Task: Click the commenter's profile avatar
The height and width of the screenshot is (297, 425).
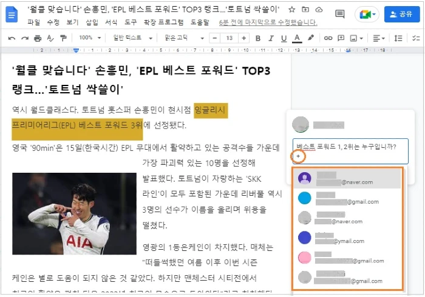Action: pyautogui.click(x=301, y=125)
